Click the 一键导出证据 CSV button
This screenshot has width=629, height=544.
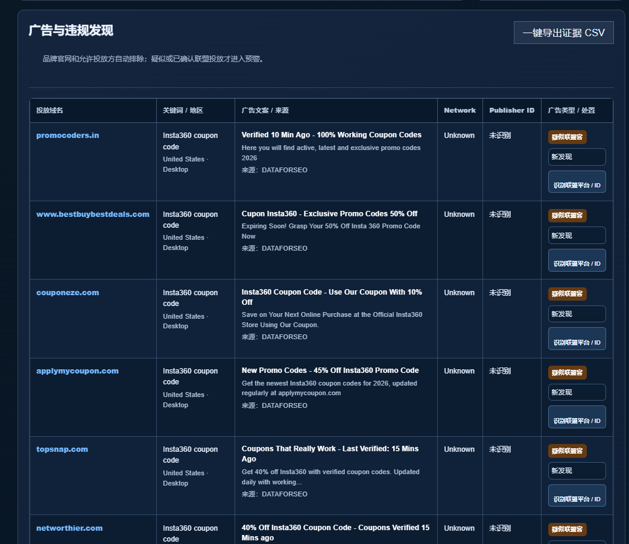[564, 33]
